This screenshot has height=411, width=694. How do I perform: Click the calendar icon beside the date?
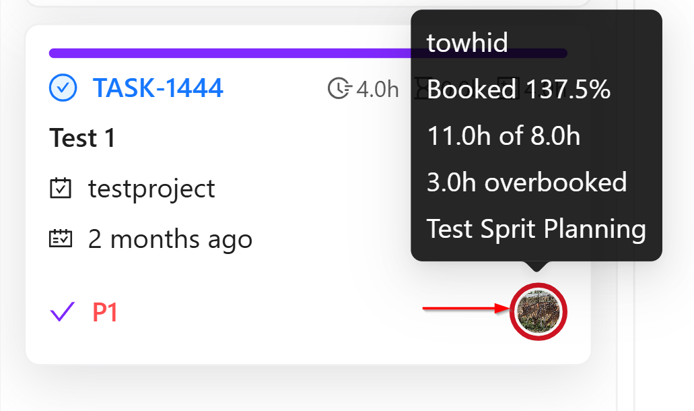61,239
